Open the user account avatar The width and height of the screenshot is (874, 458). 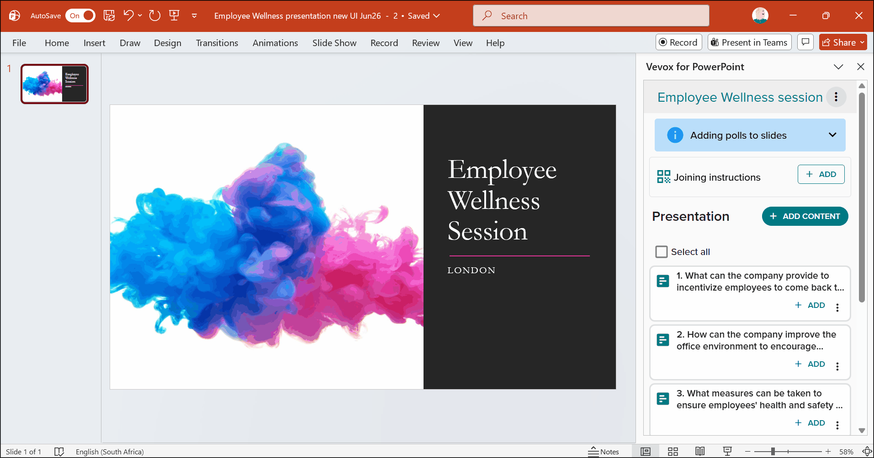760,16
